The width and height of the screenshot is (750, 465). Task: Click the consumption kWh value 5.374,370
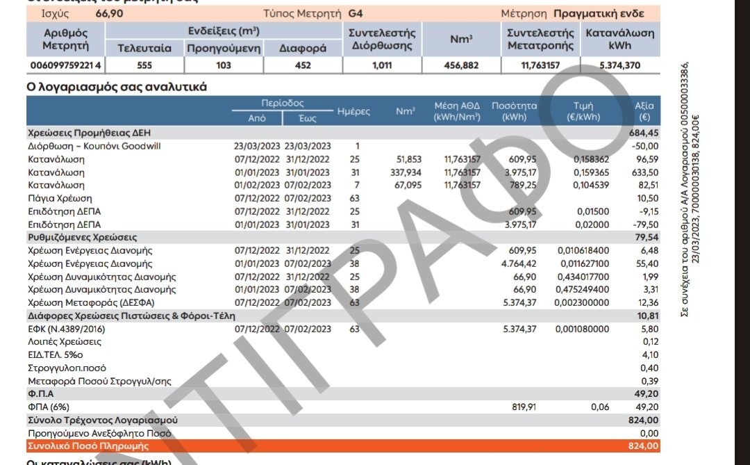pyautogui.click(x=620, y=65)
